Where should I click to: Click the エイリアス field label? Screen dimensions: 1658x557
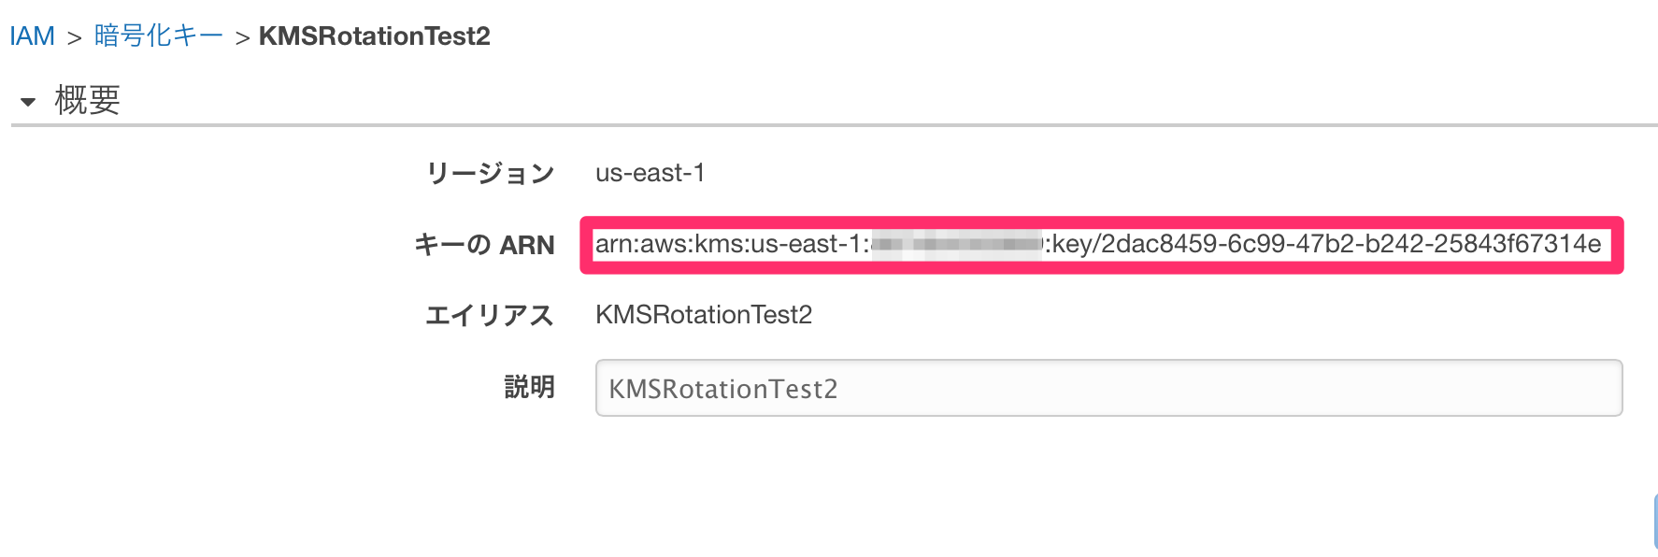[491, 314]
